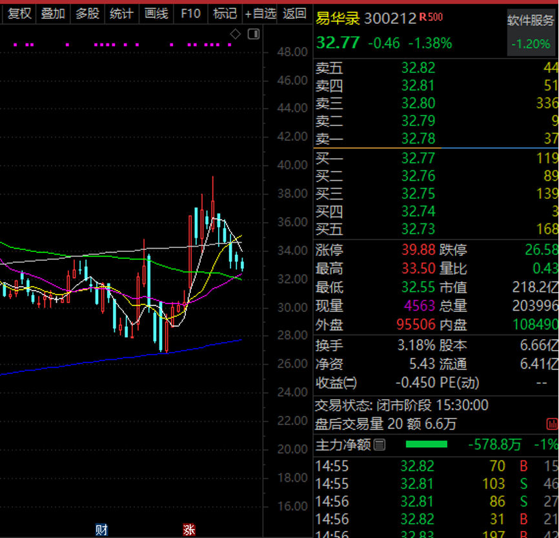559x538 pixels.
Task: Click the blue 财 marker at chart bottom
Action: pyautogui.click(x=101, y=530)
